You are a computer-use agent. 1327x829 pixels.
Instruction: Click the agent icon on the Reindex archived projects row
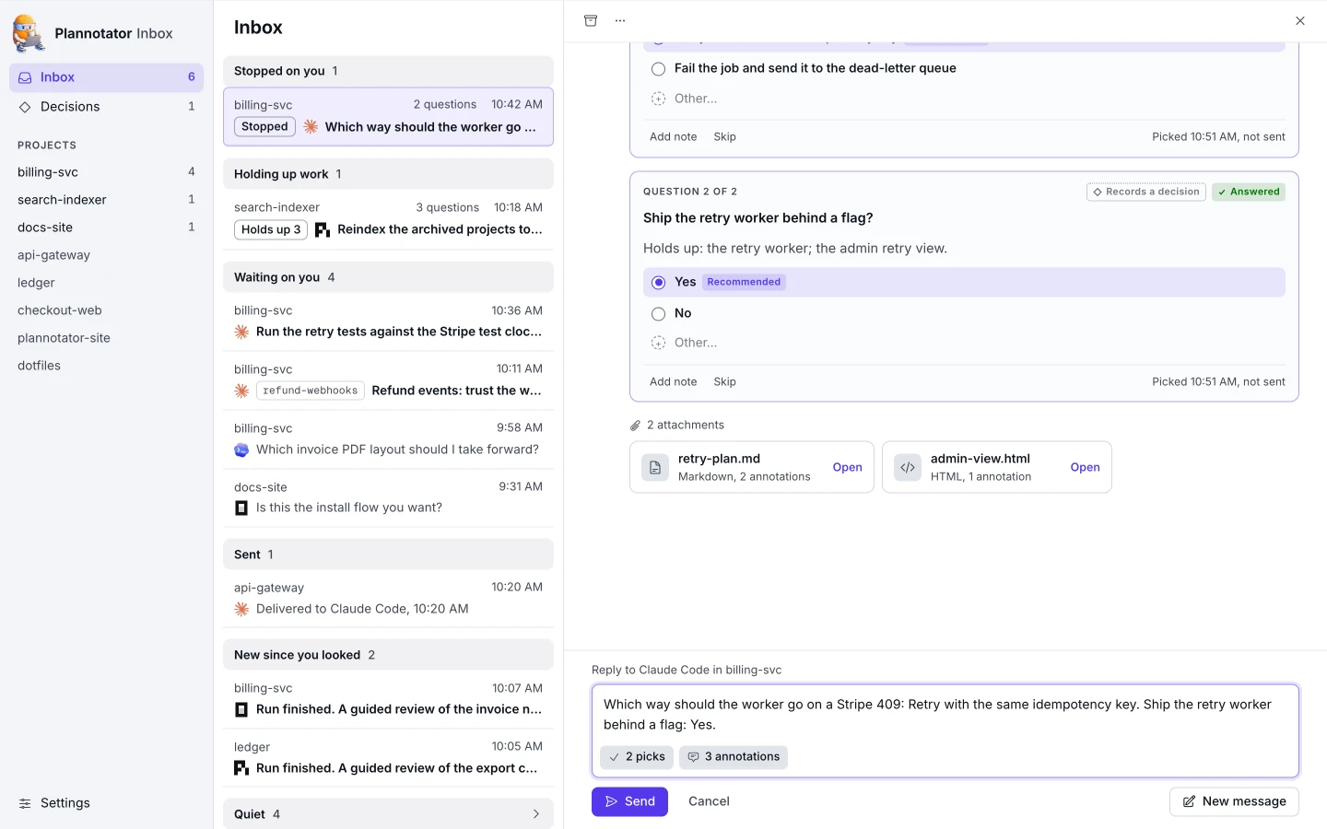pyautogui.click(x=323, y=229)
